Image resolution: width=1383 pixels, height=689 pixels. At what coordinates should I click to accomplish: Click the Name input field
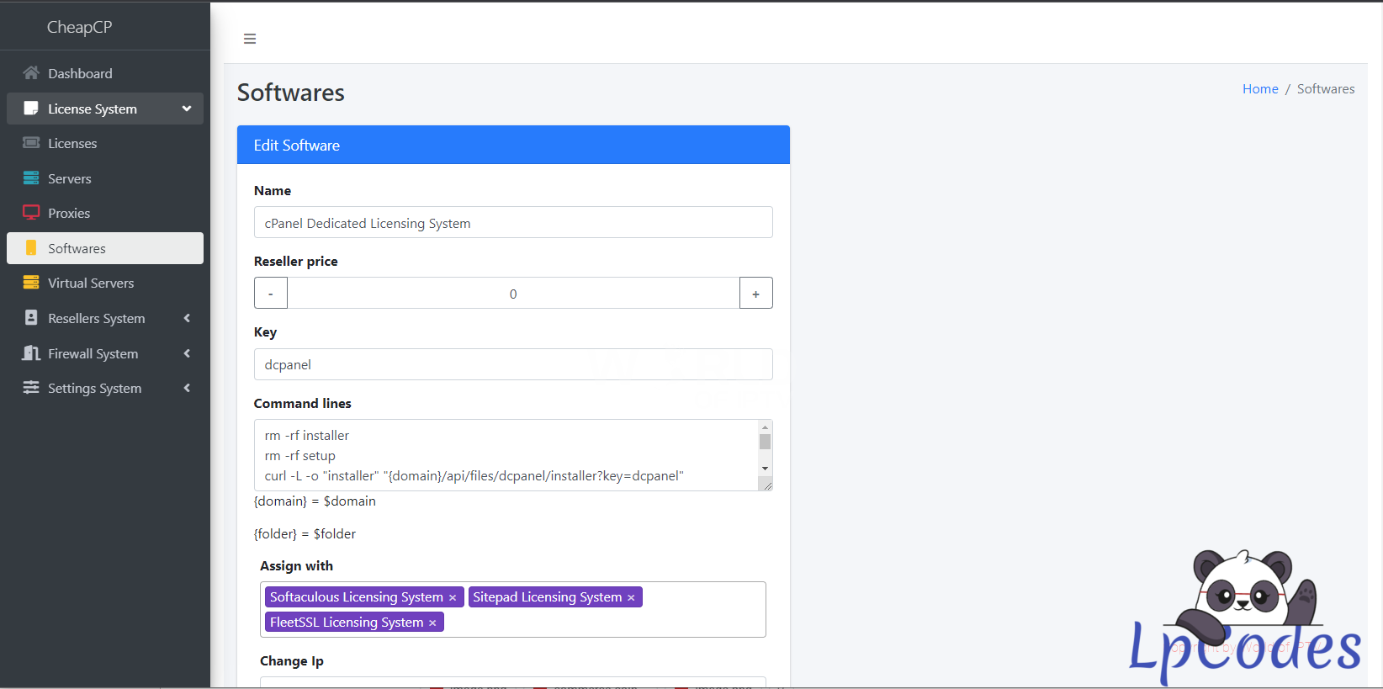[513, 223]
